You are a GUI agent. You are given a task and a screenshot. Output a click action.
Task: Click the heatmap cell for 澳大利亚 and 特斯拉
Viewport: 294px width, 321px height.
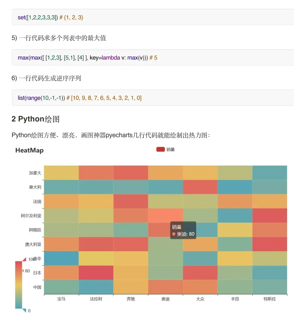(x=270, y=244)
